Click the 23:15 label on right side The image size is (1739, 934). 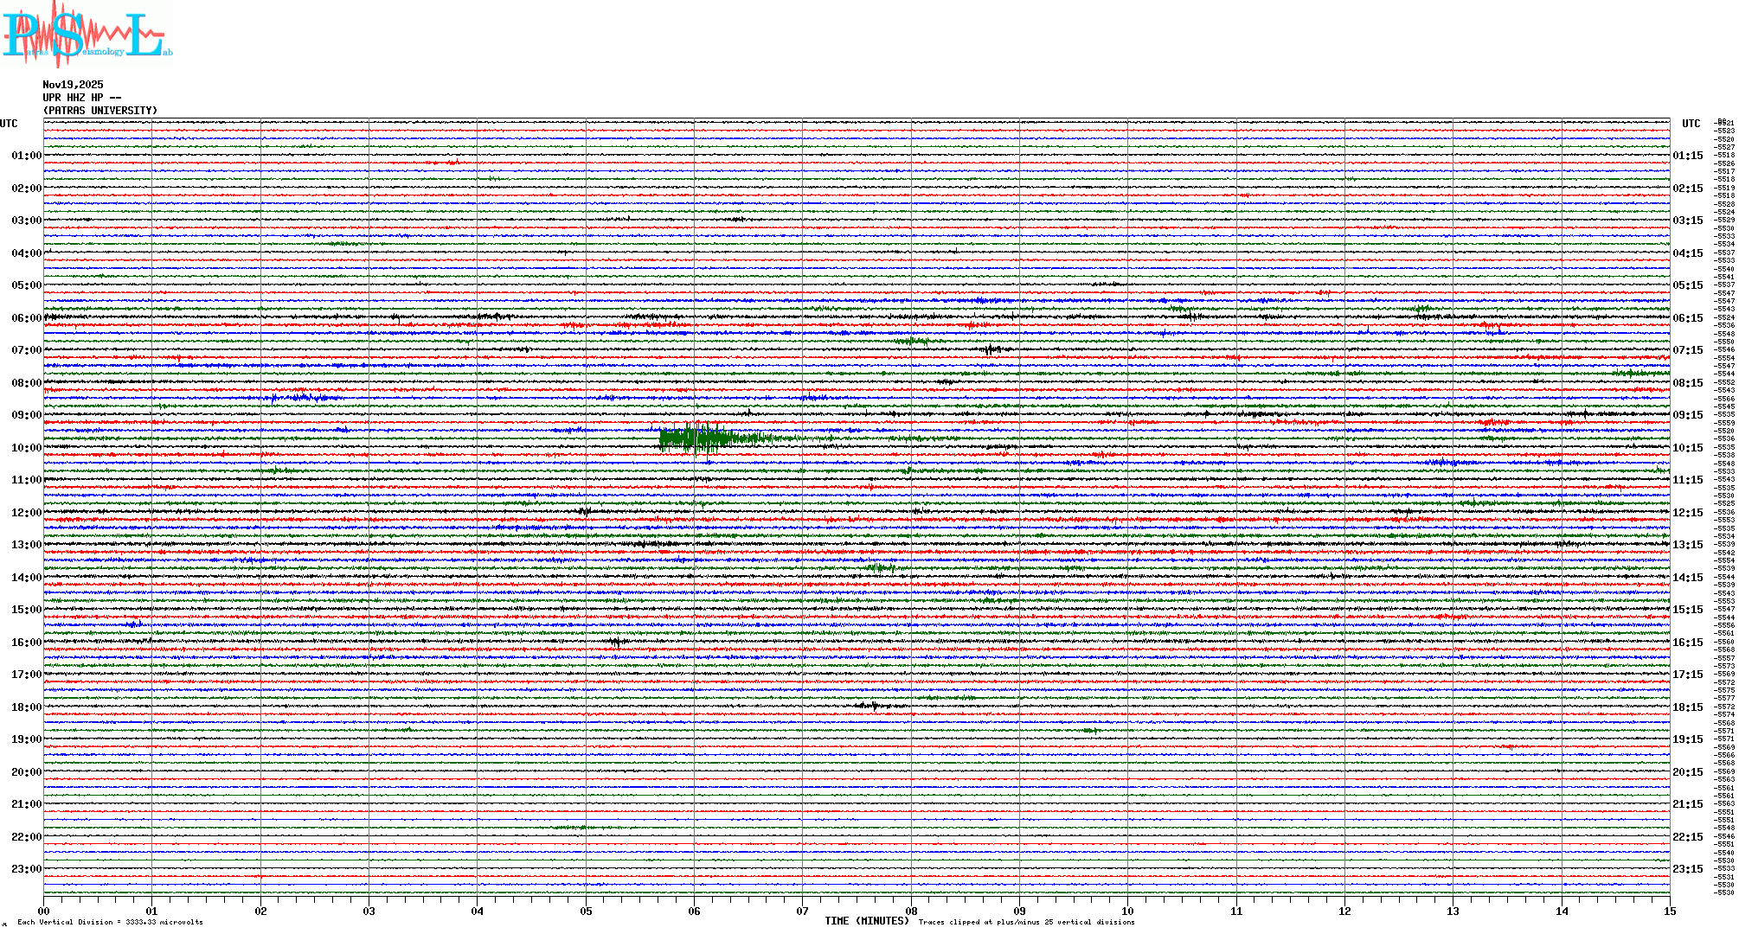click(x=1687, y=869)
